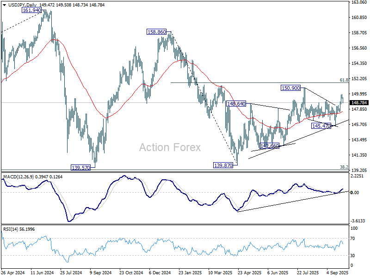Click the 142.660 price label

(x=269, y=146)
